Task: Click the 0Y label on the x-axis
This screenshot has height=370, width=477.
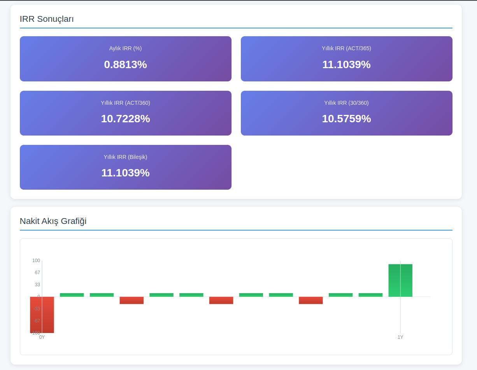Action: point(42,337)
